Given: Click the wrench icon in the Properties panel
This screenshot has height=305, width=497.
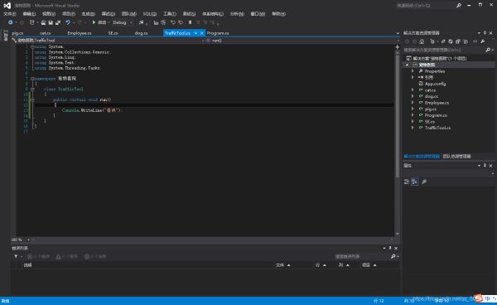Looking at the screenshot, I should (424, 182).
